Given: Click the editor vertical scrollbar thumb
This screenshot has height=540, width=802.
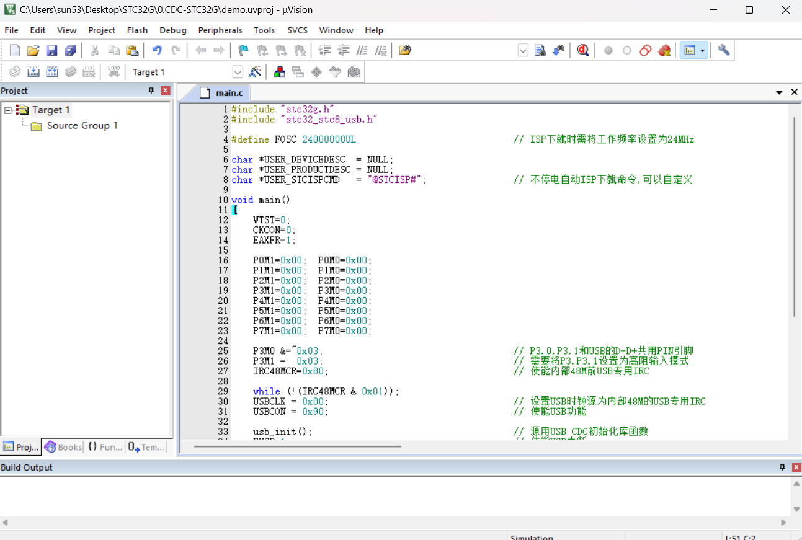Looking at the screenshot, I should (795, 216).
